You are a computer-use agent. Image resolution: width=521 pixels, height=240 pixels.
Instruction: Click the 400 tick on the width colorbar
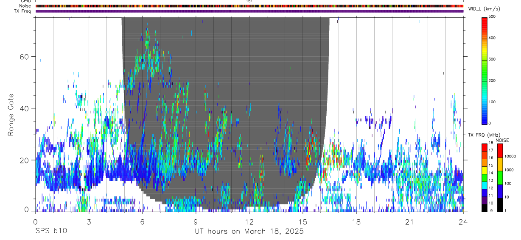tap(492, 38)
